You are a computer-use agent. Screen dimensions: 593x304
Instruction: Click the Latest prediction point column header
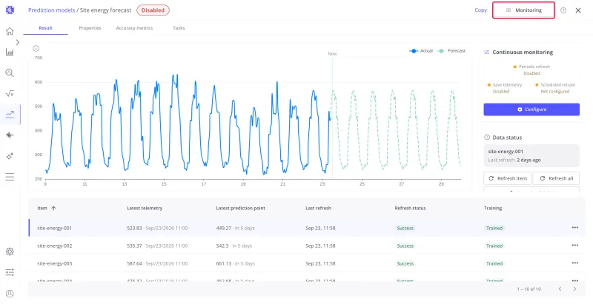pyautogui.click(x=240, y=208)
